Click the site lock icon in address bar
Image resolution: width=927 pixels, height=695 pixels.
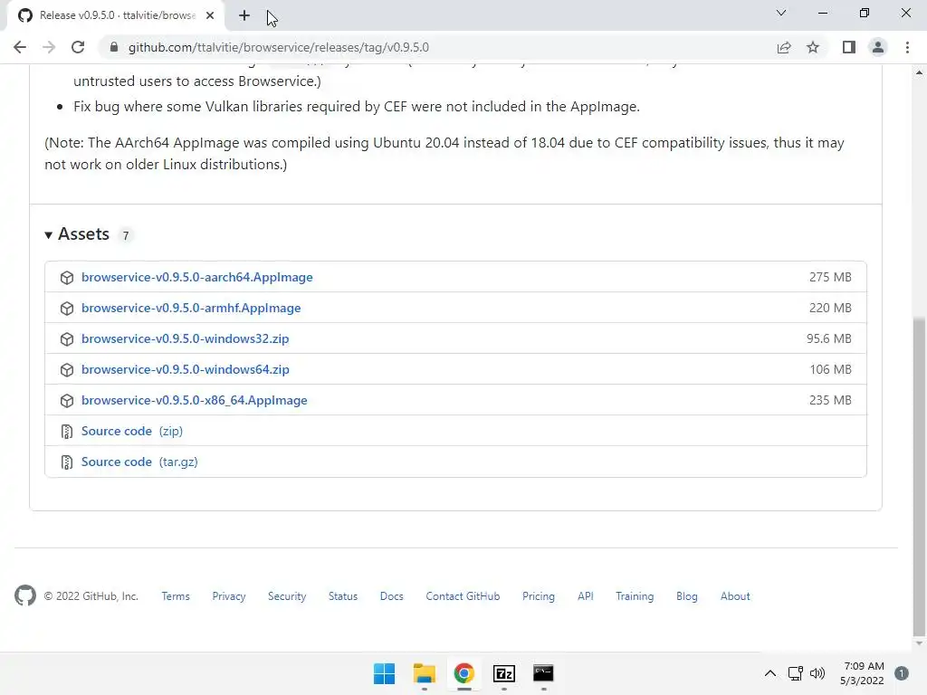coord(114,47)
